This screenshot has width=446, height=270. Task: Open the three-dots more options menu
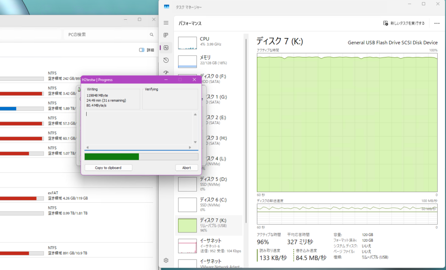coord(437,23)
